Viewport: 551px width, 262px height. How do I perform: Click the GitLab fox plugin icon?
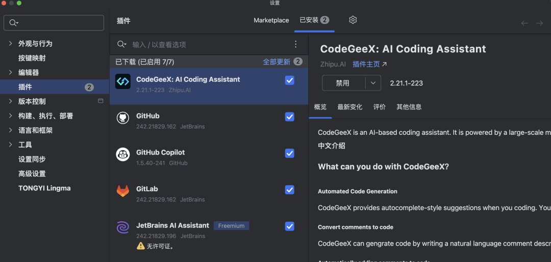[123, 191]
